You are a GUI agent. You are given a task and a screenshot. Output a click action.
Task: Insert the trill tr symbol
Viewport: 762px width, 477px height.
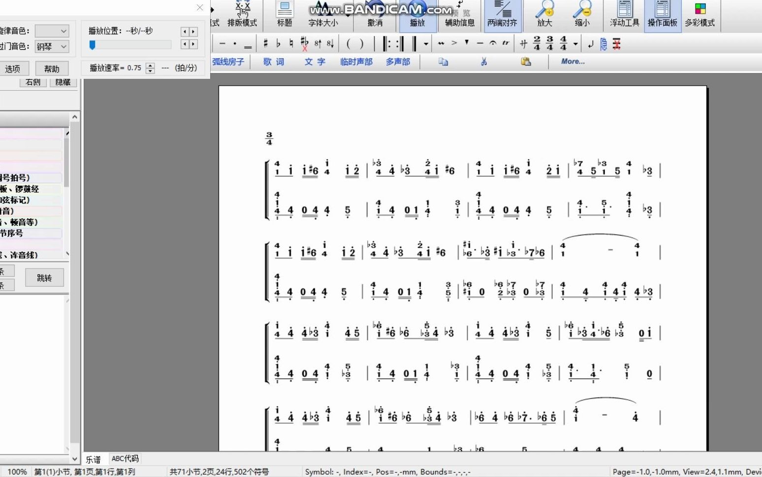pyautogui.click(x=506, y=43)
